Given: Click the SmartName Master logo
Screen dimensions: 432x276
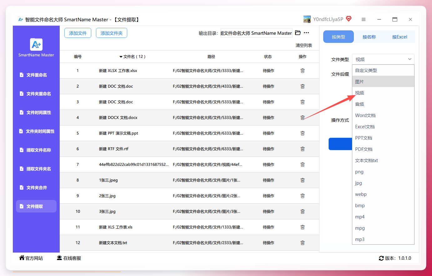Looking at the screenshot, I should point(36,44).
